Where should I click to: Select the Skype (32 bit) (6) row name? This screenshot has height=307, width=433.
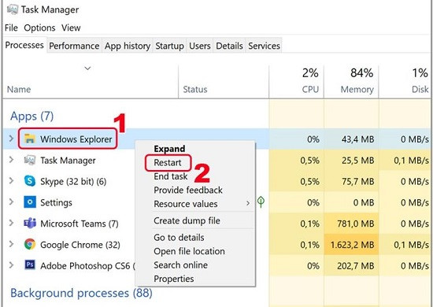pyautogui.click(x=73, y=181)
